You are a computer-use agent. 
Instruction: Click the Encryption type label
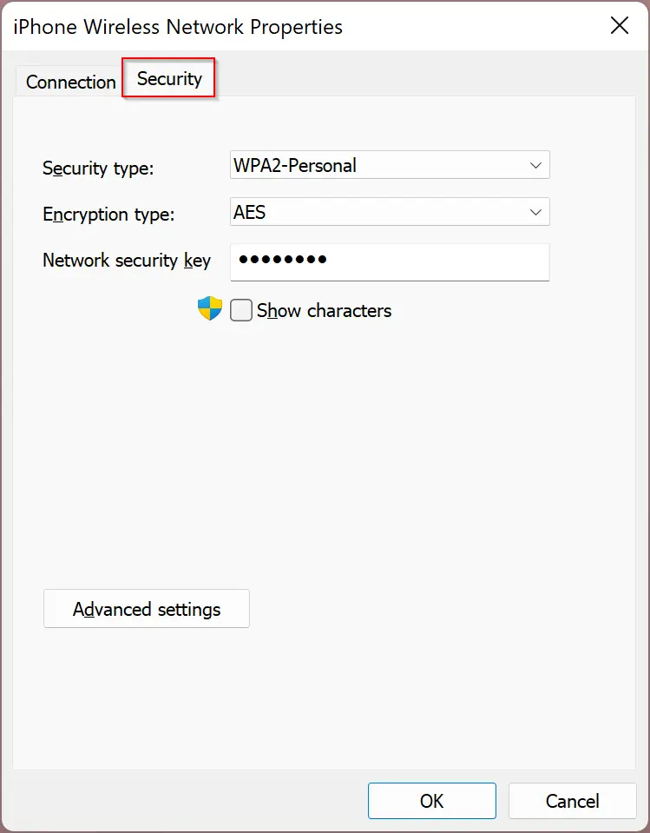click(x=108, y=214)
